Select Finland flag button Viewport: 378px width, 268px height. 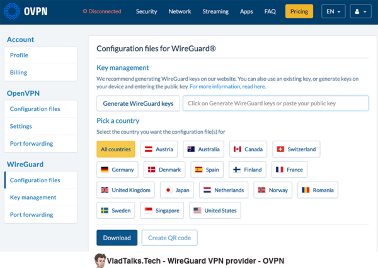pyautogui.click(x=248, y=170)
